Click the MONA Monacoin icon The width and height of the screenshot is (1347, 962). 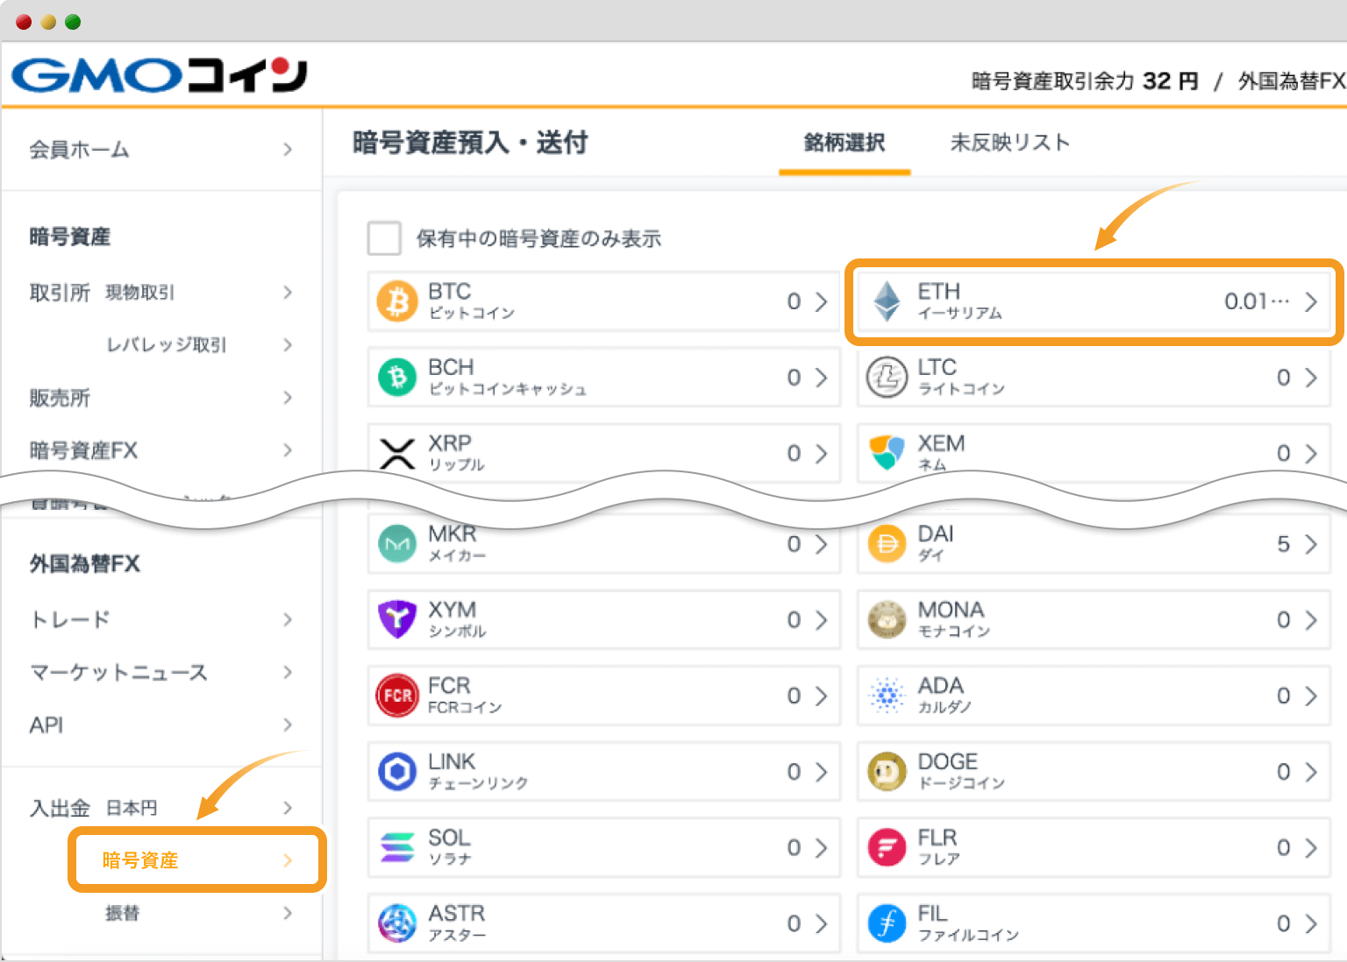point(887,619)
